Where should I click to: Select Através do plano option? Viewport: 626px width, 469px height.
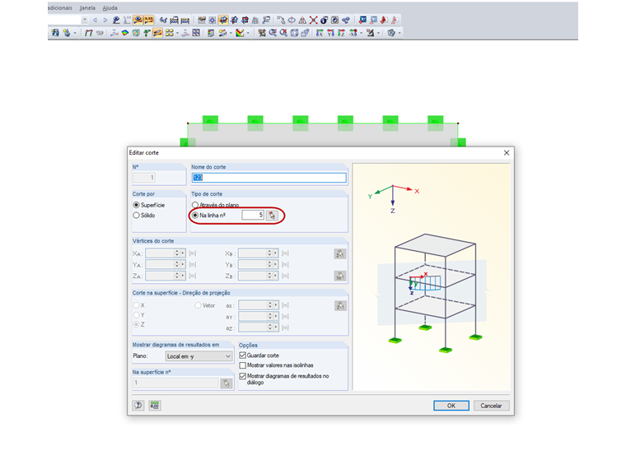point(195,205)
